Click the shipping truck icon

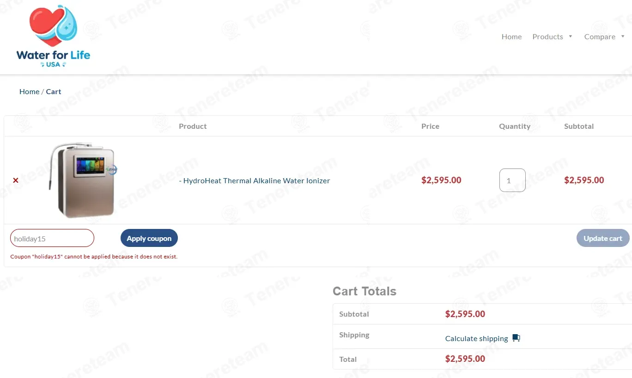point(517,338)
